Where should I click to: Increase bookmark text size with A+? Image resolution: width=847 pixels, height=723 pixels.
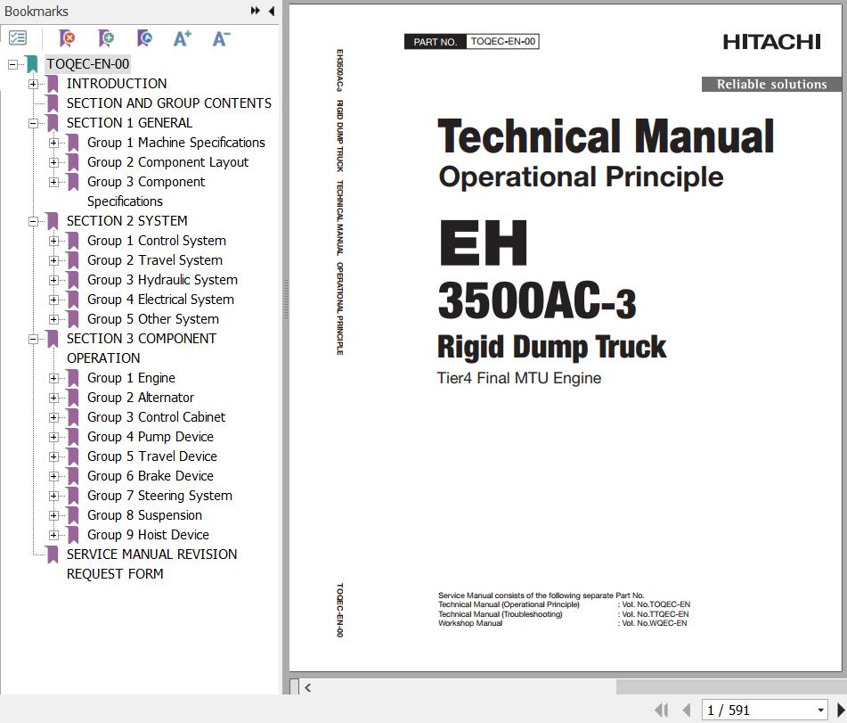(x=182, y=38)
